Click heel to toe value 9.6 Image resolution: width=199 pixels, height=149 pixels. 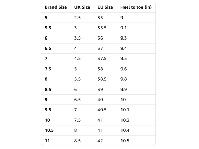click(x=124, y=69)
